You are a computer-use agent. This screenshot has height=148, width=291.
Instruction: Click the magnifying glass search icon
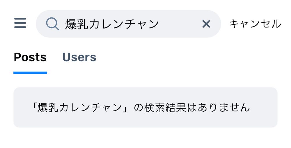point(52,24)
